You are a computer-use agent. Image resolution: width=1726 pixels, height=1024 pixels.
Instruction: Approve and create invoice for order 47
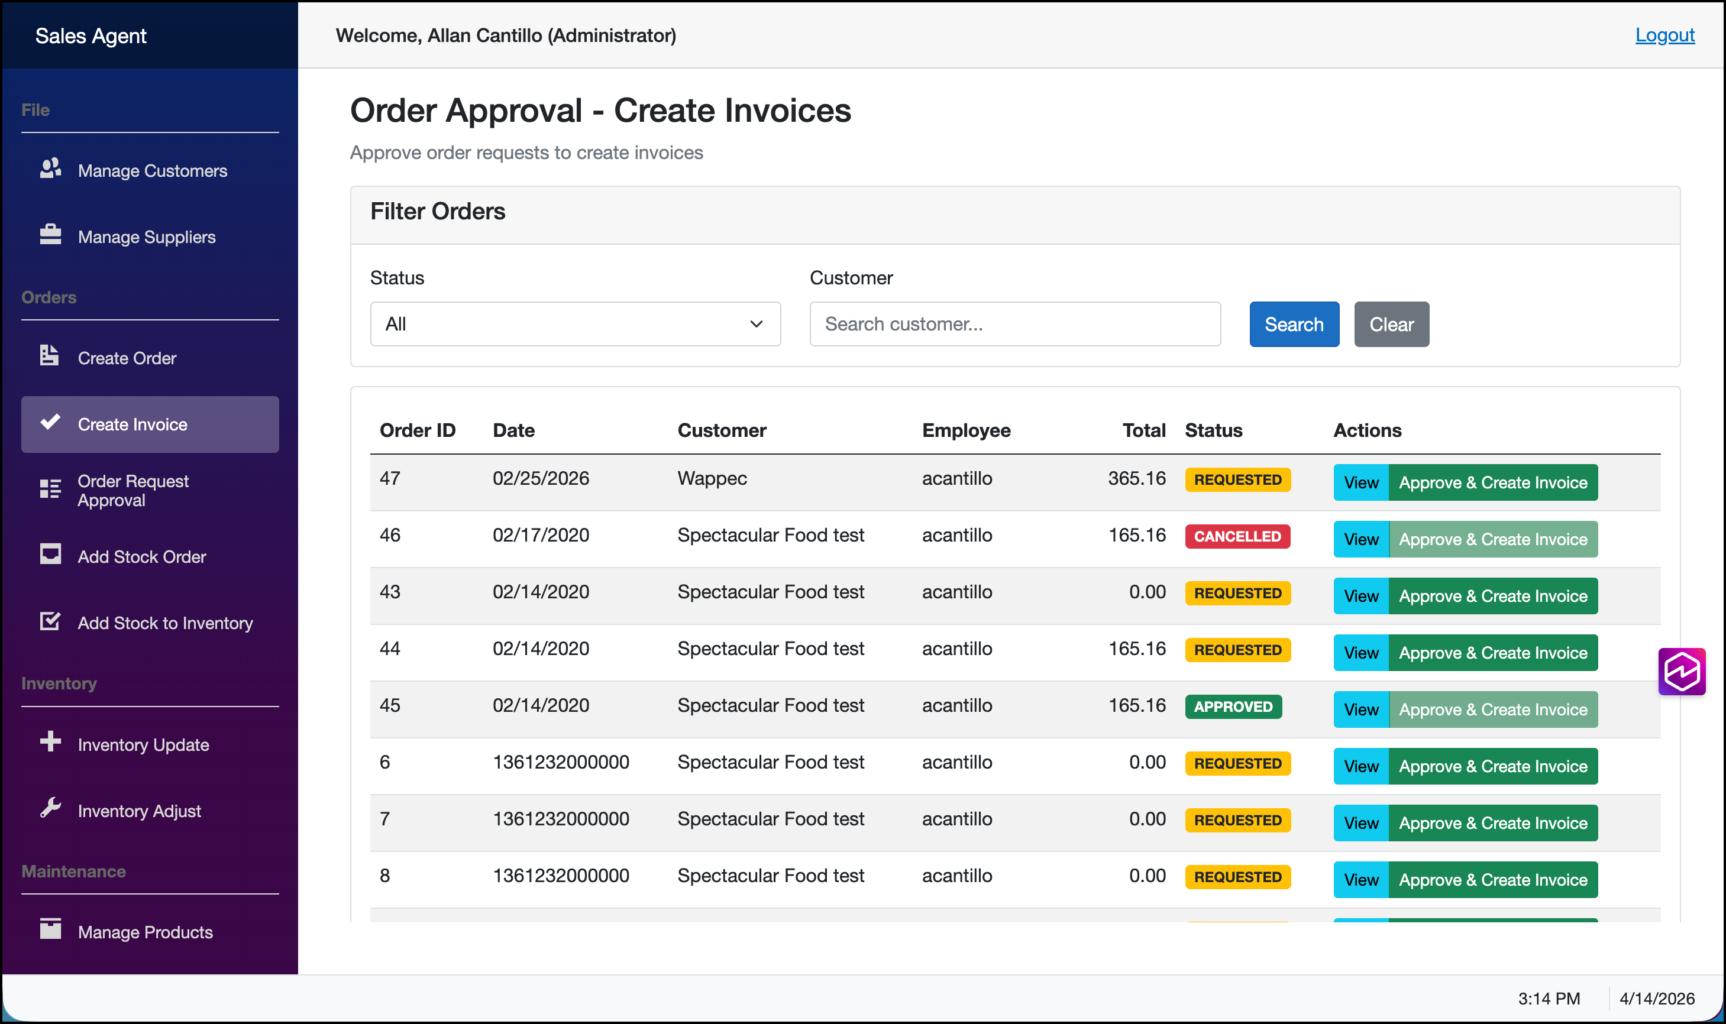pyautogui.click(x=1493, y=482)
